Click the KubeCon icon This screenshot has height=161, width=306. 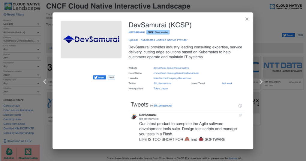(9, 153)
